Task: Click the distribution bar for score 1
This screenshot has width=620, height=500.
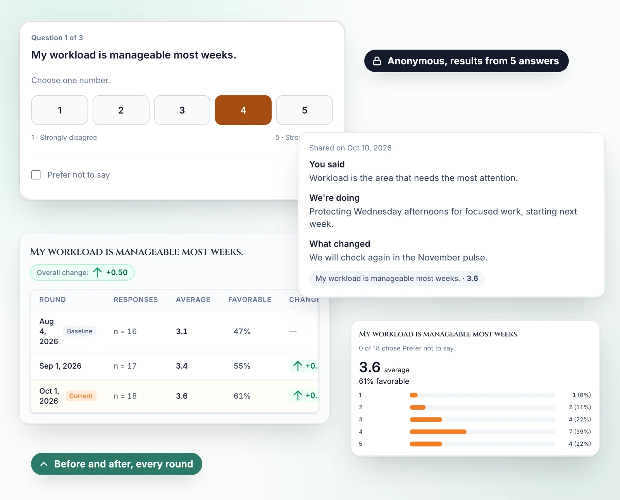Action: click(482, 395)
